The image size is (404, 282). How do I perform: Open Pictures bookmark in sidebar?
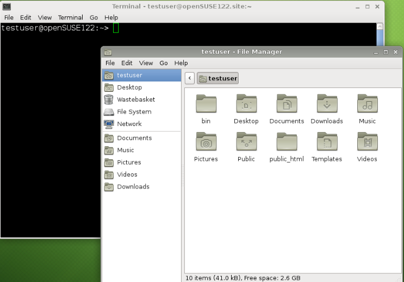coord(142,162)
